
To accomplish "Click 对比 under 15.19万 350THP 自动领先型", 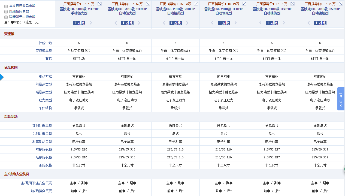I will pos(224,23).
